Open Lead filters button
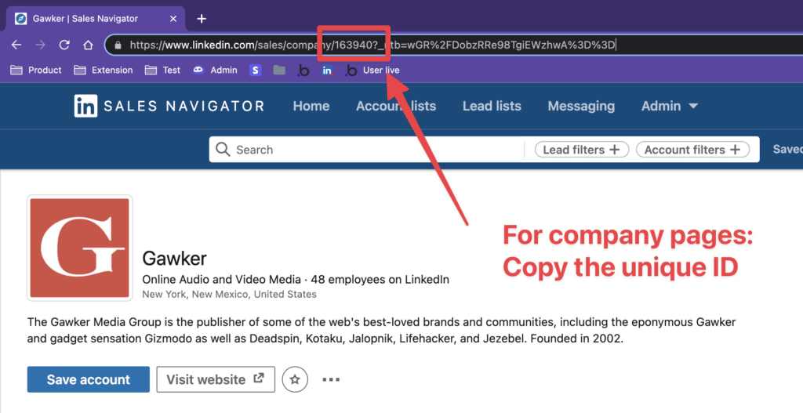Screen dimensions: 803x413 582,150
